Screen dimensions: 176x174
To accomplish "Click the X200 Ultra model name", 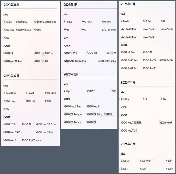I will coord(22,22).
